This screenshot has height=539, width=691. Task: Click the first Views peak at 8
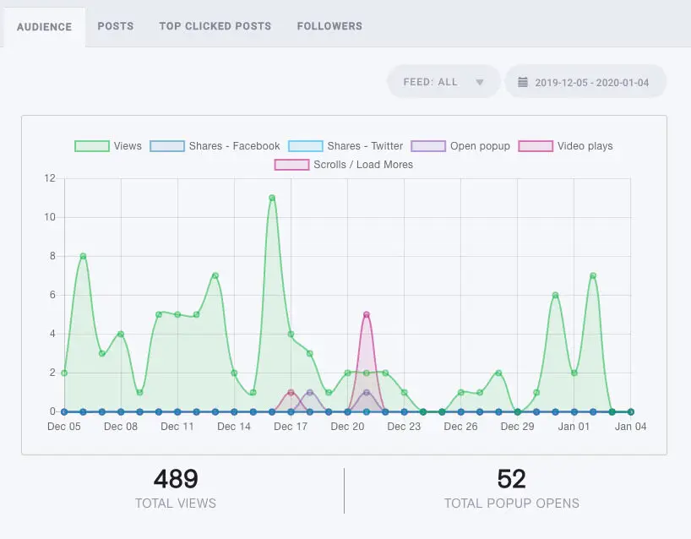[x=83, y=256]
